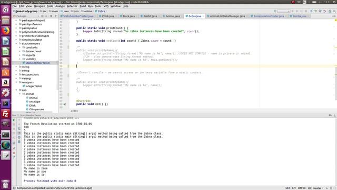Click the tool windows toggle at status bar left
Screen dimensions: 337x190
14,188
